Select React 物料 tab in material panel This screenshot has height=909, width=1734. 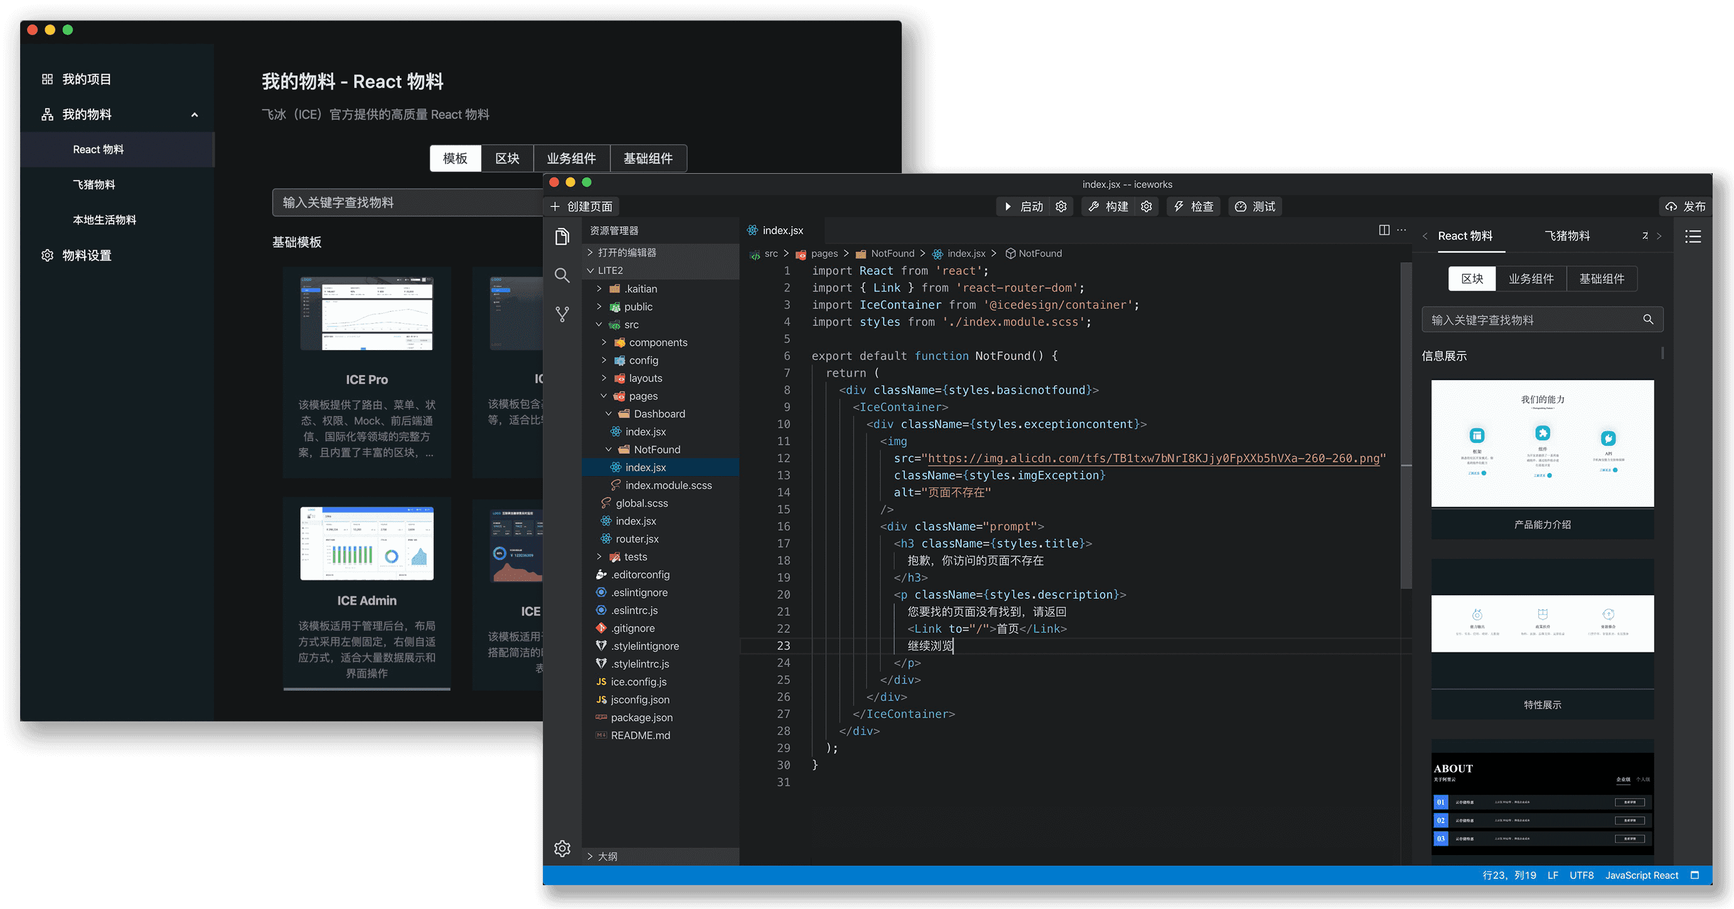[1465, 235]
